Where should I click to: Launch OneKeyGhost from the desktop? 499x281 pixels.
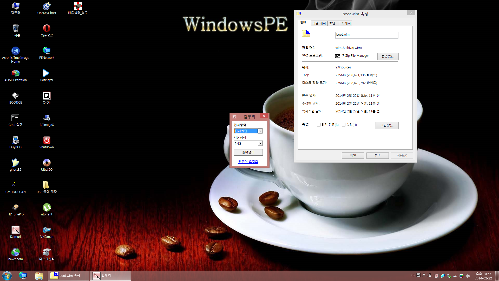pos(47,8)
